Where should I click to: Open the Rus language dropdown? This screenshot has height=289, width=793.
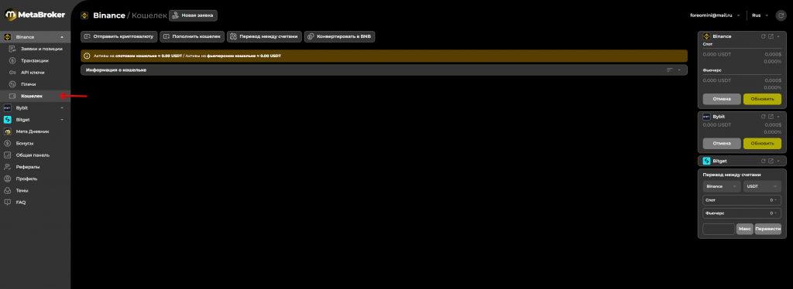pyautogui.click(x=760, y=15)
